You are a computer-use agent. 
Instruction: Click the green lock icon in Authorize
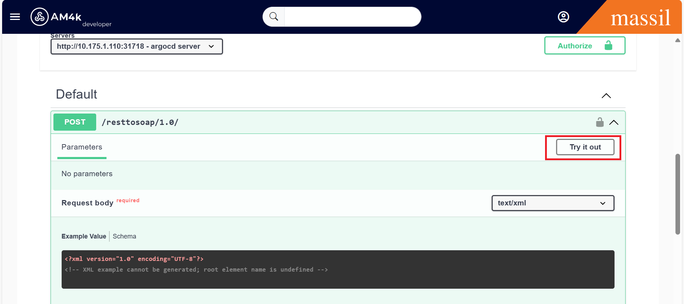point(608,46)
